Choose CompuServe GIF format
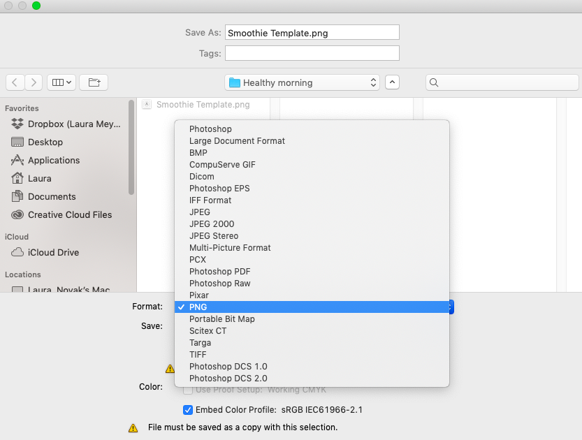The width and height of the screenshot is (582, 440). (x=312, y=165)
